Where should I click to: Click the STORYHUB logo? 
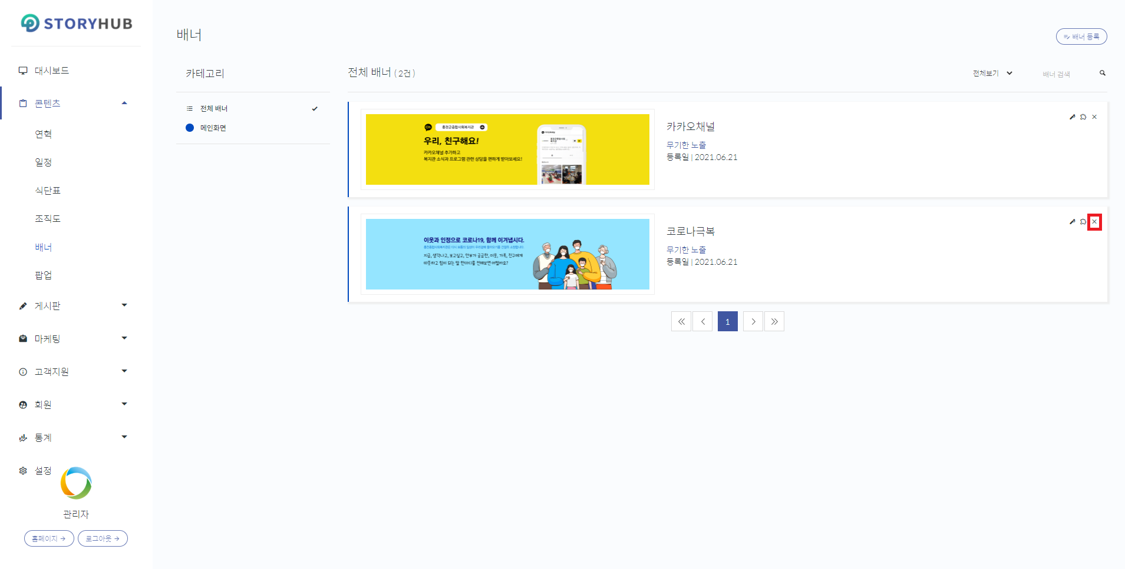(x=77, y=24)
